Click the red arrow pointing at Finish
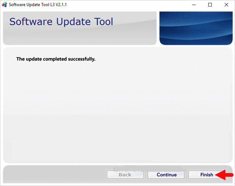235x186 pixels. click(224, 175)
